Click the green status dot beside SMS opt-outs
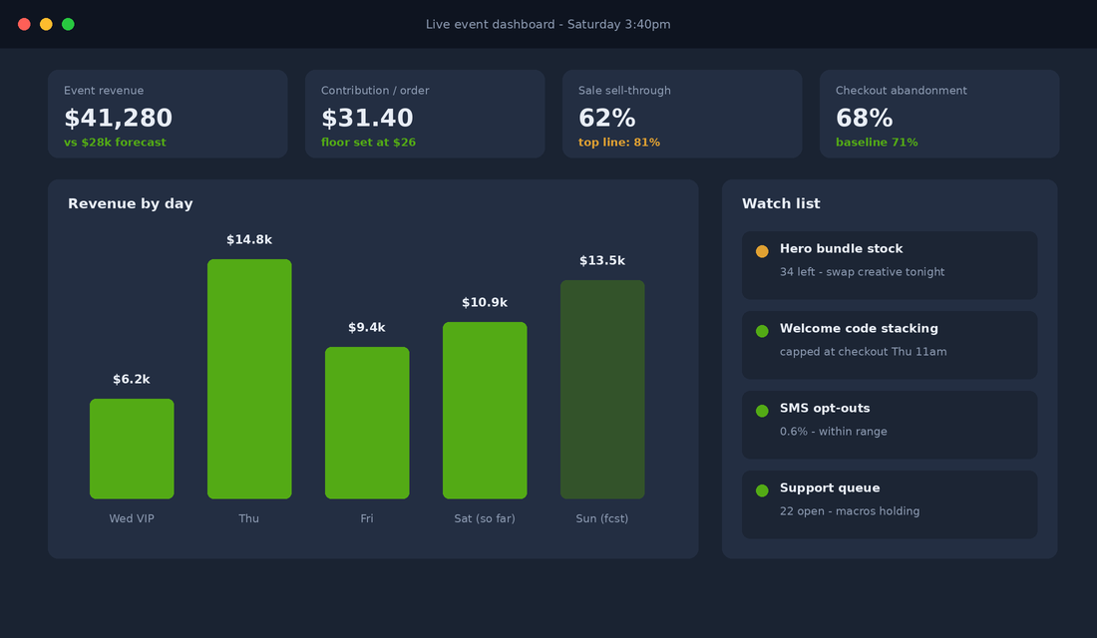Viewport: 1097px width, 638px height. 762,411
